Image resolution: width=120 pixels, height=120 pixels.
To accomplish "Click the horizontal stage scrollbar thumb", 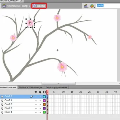I will (59, 83).
